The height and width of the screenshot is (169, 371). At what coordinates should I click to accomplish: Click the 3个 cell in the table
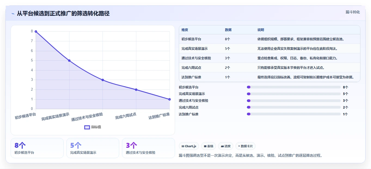pyautogui.click(x=228, y=58)
